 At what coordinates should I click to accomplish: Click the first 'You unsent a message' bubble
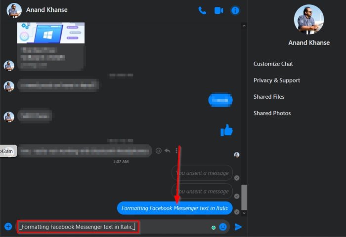point(202,173)
